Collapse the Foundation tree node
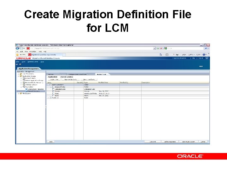This screenshot has height=170, width=227. coord(21,87)
